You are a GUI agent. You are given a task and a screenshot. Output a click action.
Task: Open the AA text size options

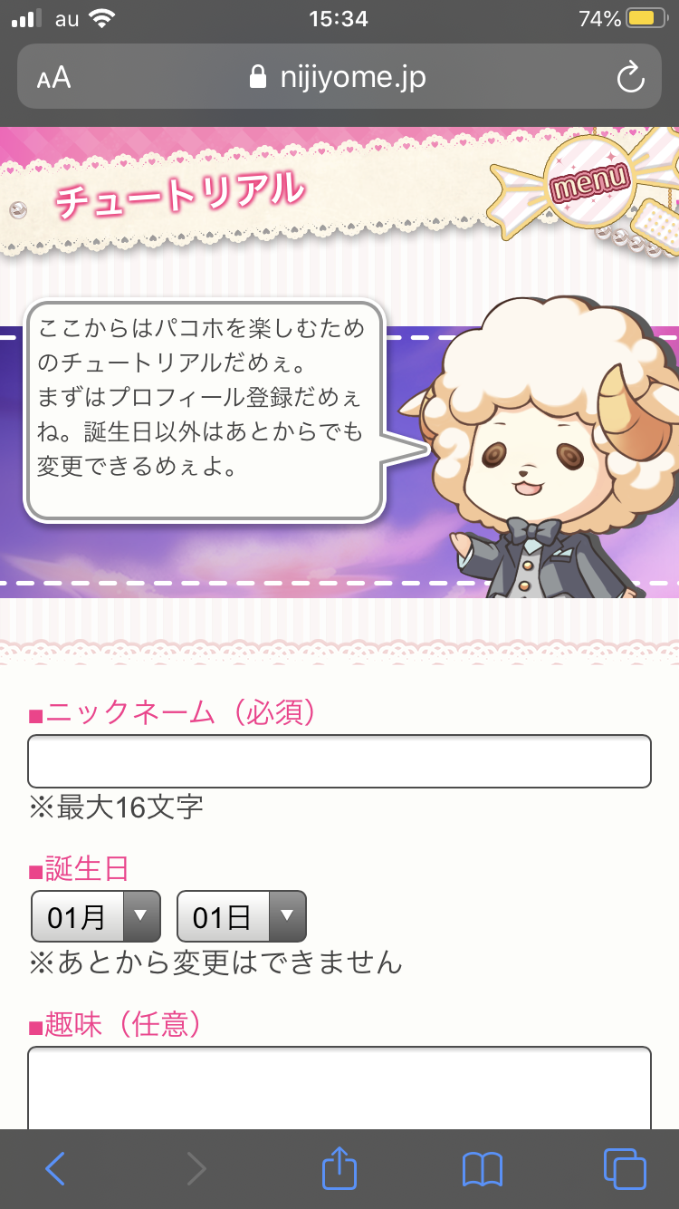click(53, 78)
